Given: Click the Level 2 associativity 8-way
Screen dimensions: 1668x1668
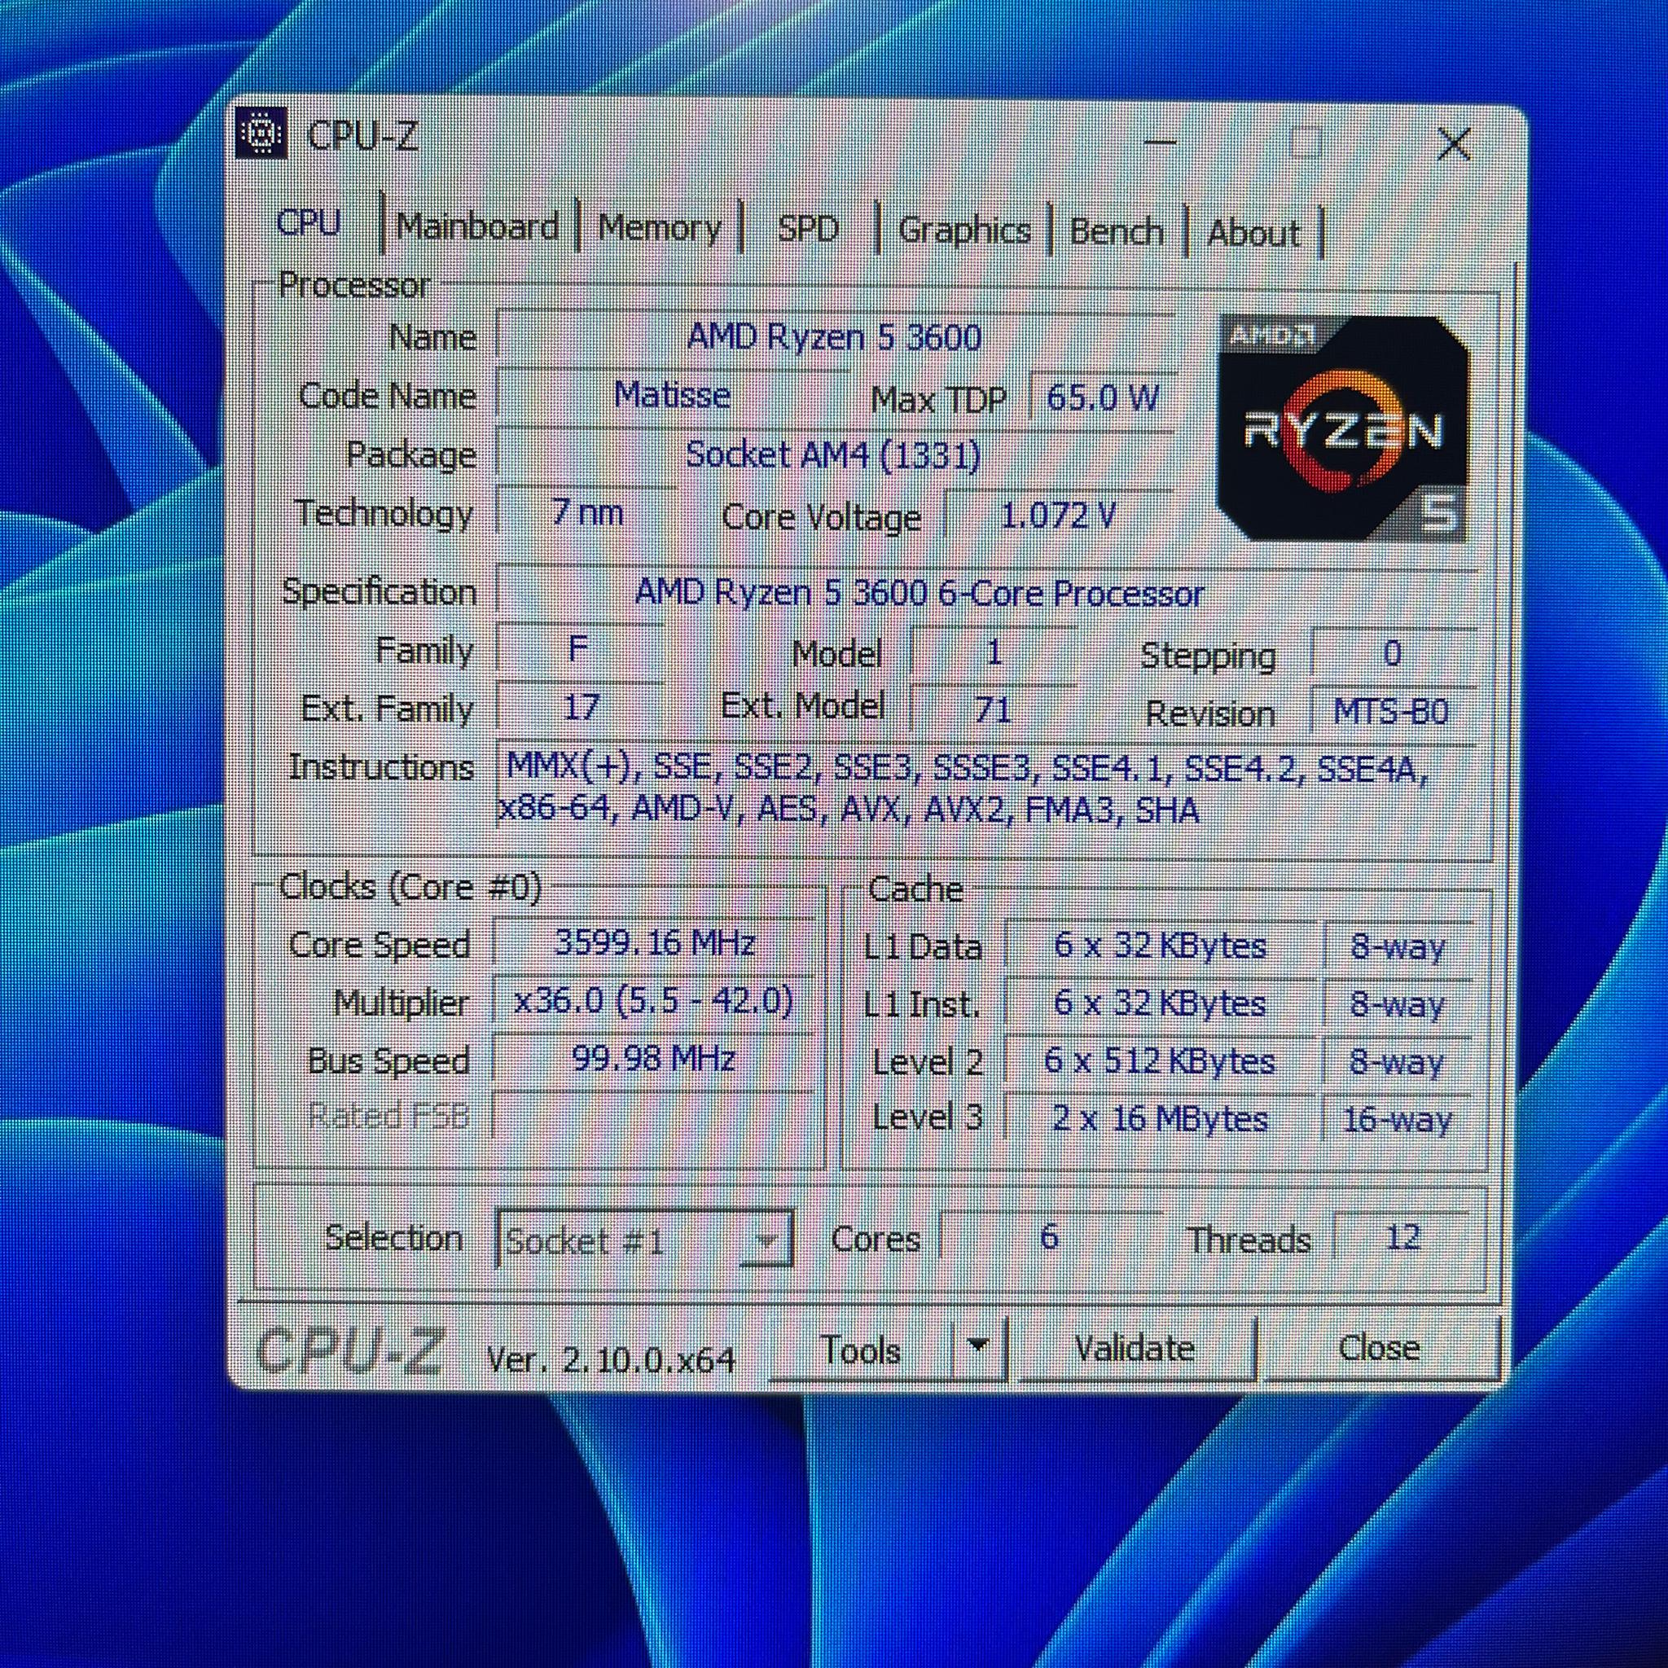Looking at the screenshot, I should coord(1397,1062).
